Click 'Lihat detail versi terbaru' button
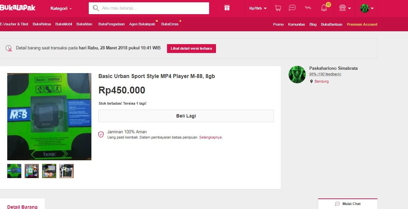408x209 pixels. [191, 48]
